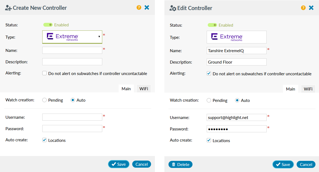The image size is (319, 172).
Task: Switch to the WiFi tab in Create New Controller
Action: tap(144, 88)
